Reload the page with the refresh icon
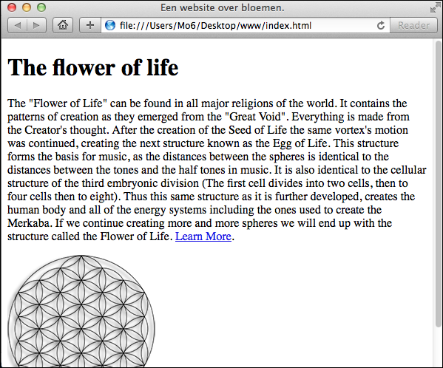Image resolution: width=443 pixels, height=368 pixels. [381, 25]
